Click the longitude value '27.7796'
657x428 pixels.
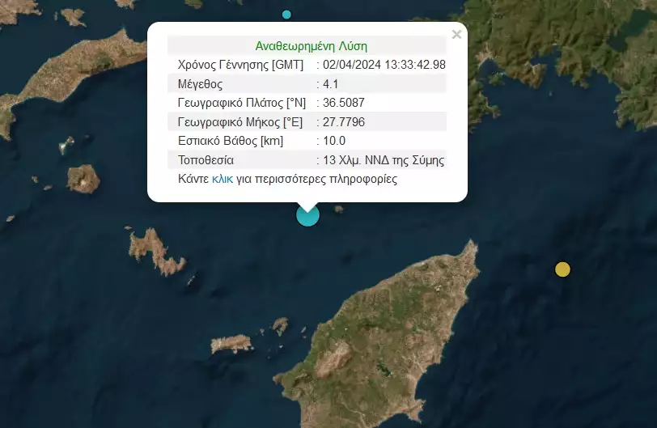(x=344, y=122)
